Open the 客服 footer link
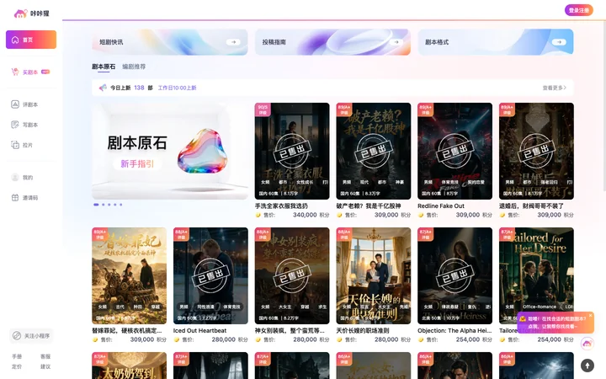Viewport: 606px width, 379px height. 45,356
